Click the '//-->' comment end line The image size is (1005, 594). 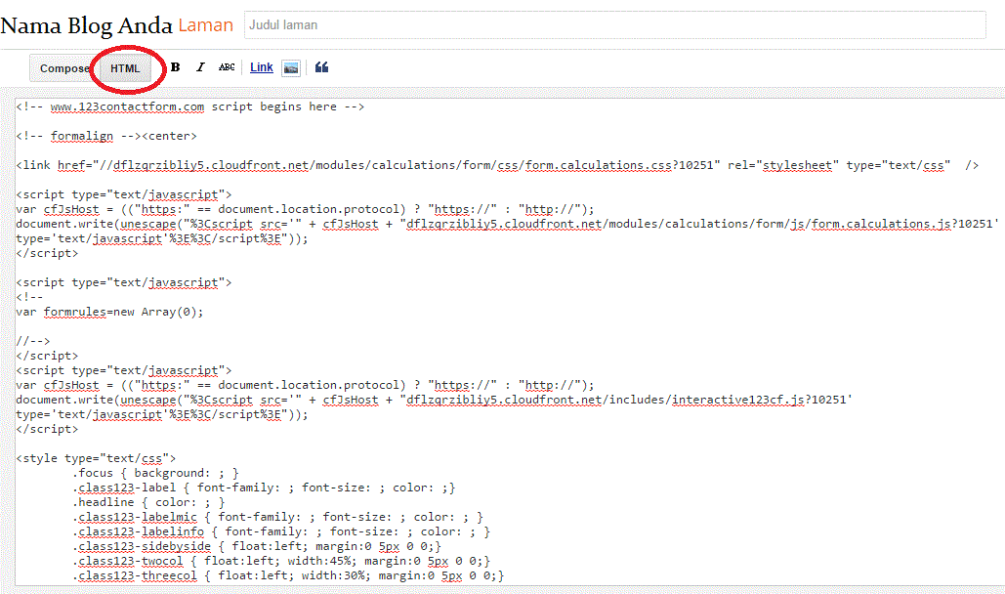pos(33,341)
